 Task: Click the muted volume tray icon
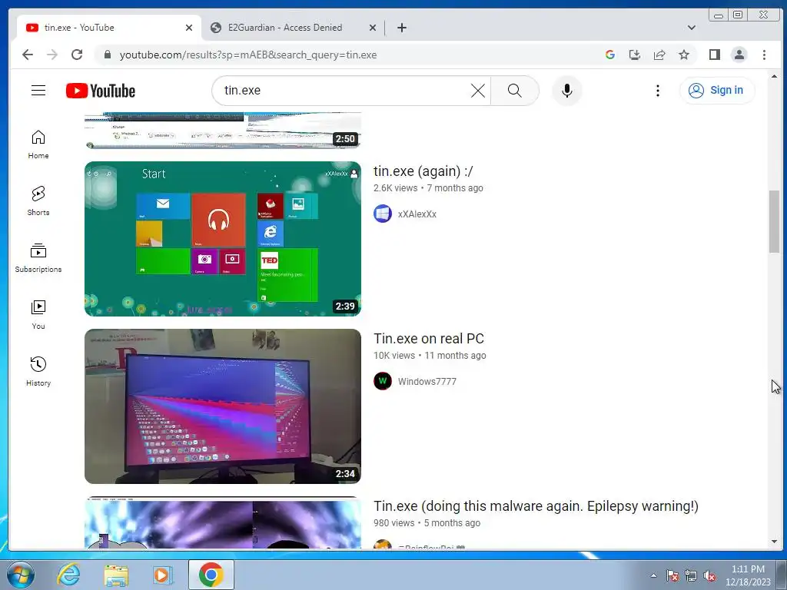pyautogui.click(x=709, y=575)
